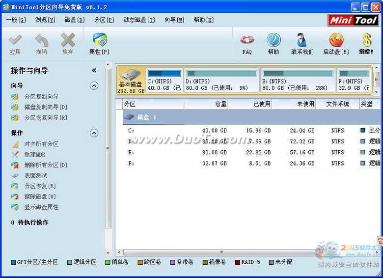Launch 分区复制向导 from sidebar
Screen dimensions: 383x278
(41, 97)
